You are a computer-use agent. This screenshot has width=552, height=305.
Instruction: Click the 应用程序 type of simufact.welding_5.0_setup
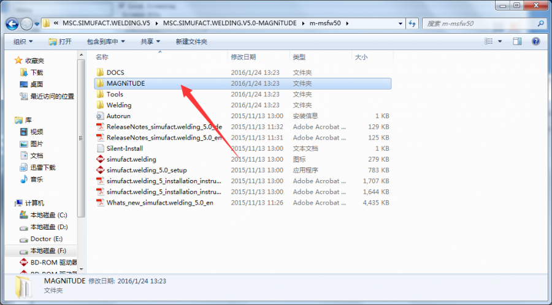(305, 170)
